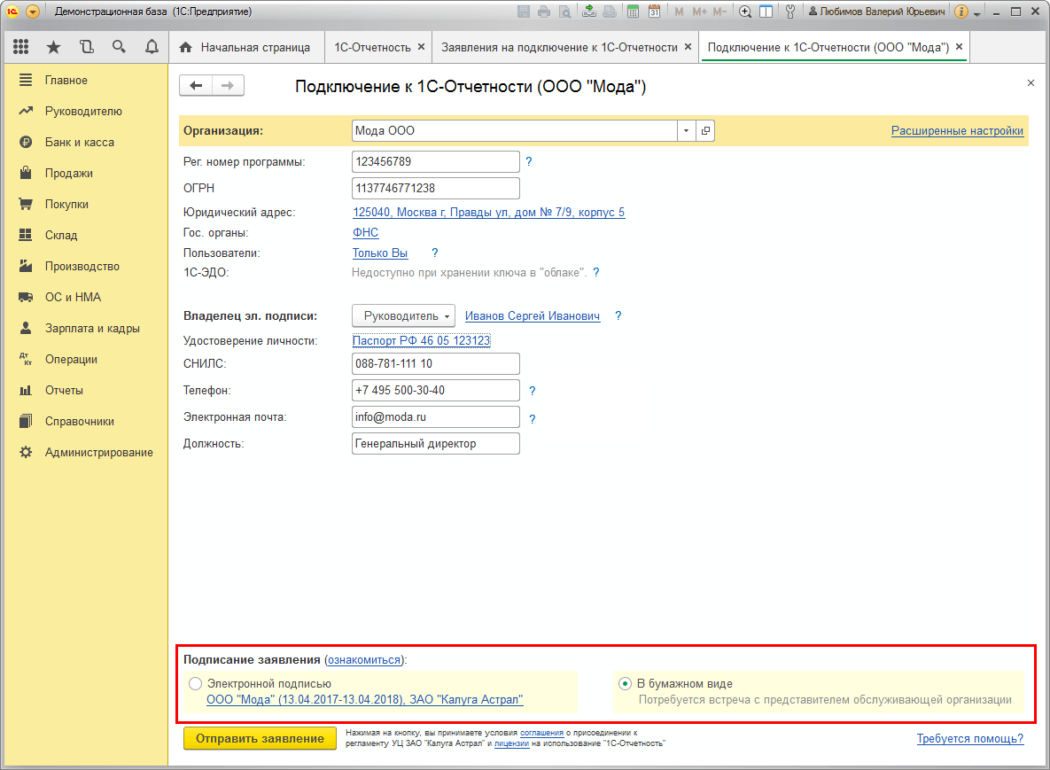Click the search magnifier icon

click(120, 47)
